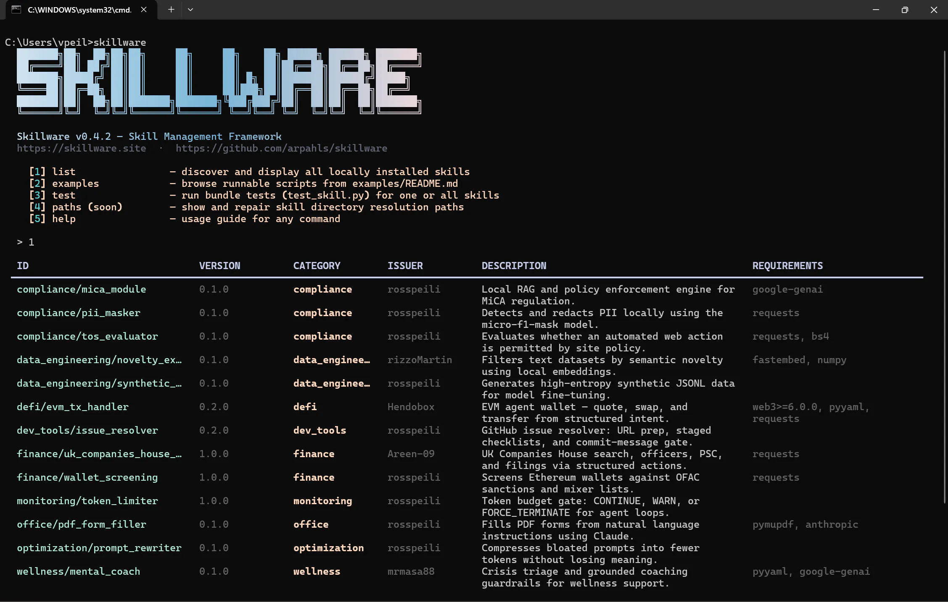Click the [5] help menu option
Screen dimensions: 948x602
tap(52, 219)
